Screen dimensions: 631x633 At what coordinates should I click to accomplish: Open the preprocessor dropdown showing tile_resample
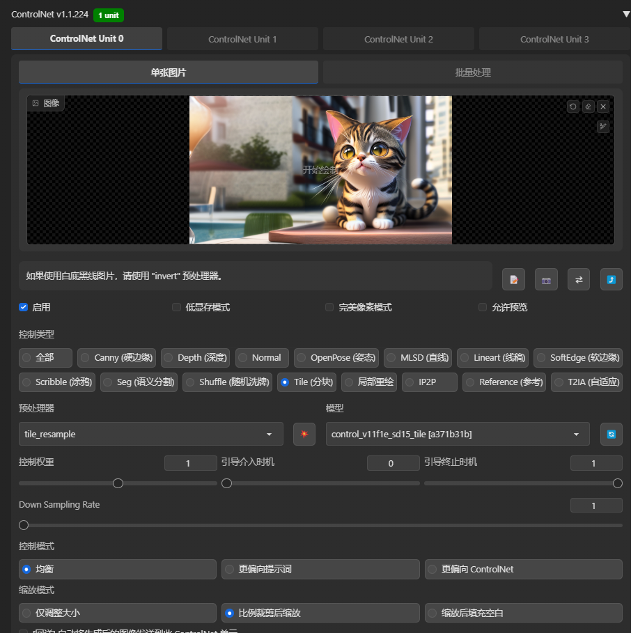150,433
